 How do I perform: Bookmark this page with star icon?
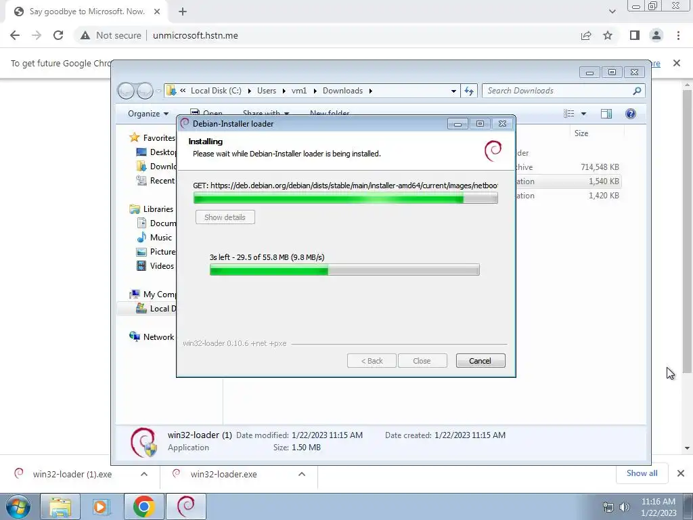608,35
